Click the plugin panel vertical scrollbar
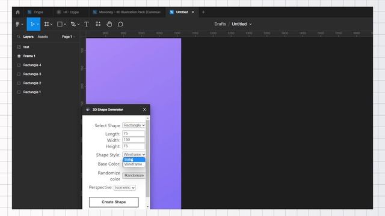This screenshot has width=385, height=216. 147,158
